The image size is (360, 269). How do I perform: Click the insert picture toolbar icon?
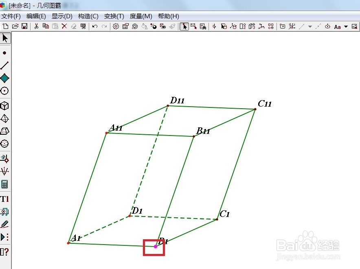354,26
